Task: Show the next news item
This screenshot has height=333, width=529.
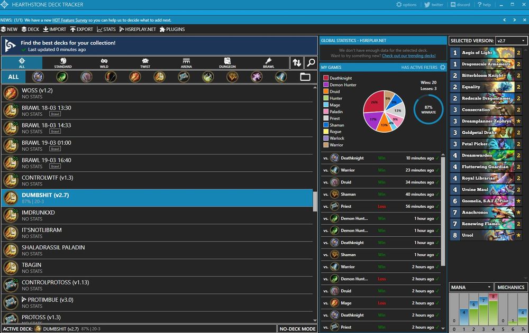Action: pos(515,20)
